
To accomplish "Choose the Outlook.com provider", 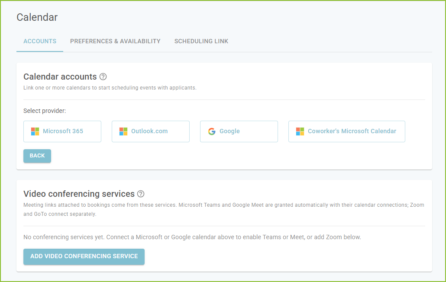I will pos(151,131).
